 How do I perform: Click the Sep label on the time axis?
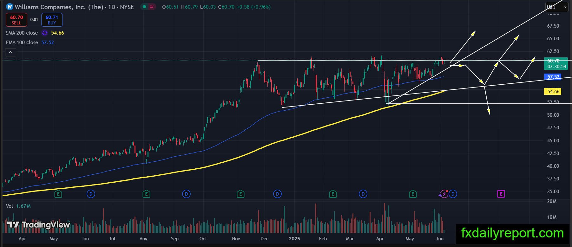coord(175,239)
